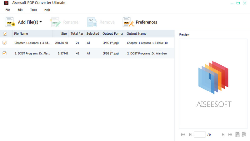Uncheck the DOST Programs file checkbox
Image resolution: width=250 pixels, height=141 pixels.
5,53
